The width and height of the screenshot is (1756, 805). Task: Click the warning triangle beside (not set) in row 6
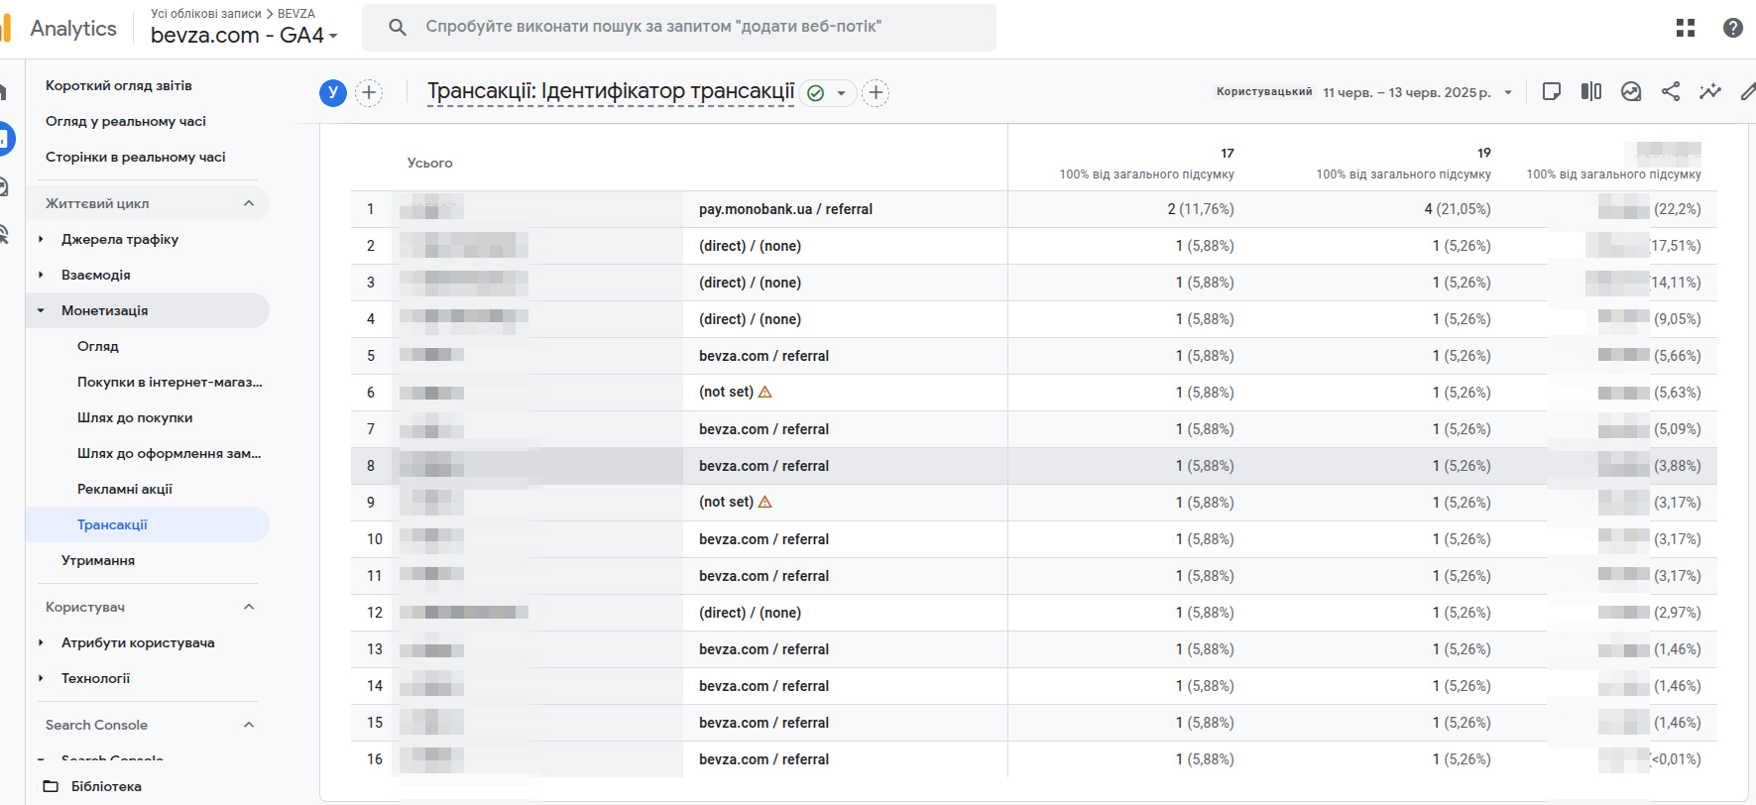pyautogui.click(x=765, y=393)
